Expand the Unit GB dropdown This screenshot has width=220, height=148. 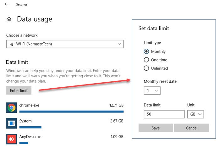[x=195, y=114]
